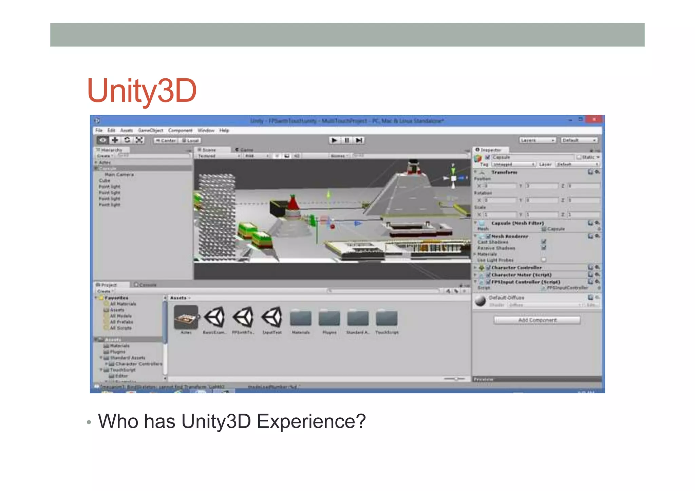Open the Textured draw mode dropdown

pyautogui.click(x=219, y=156)
